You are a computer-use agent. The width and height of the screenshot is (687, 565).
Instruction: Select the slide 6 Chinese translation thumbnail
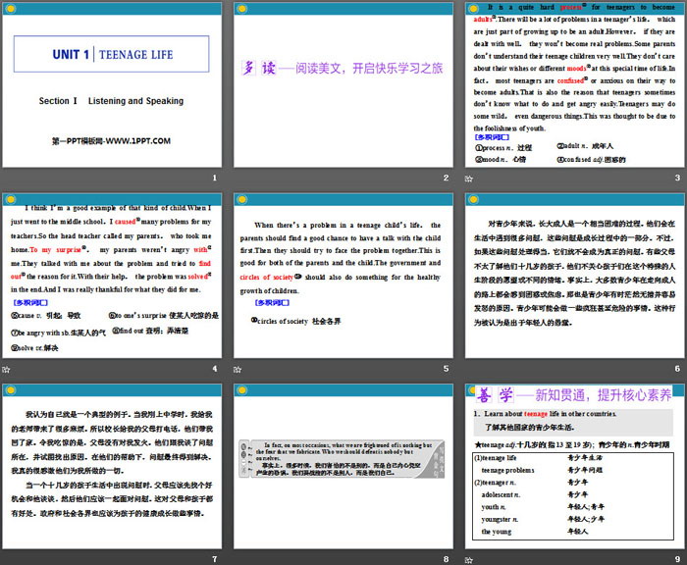click(574, 276)
